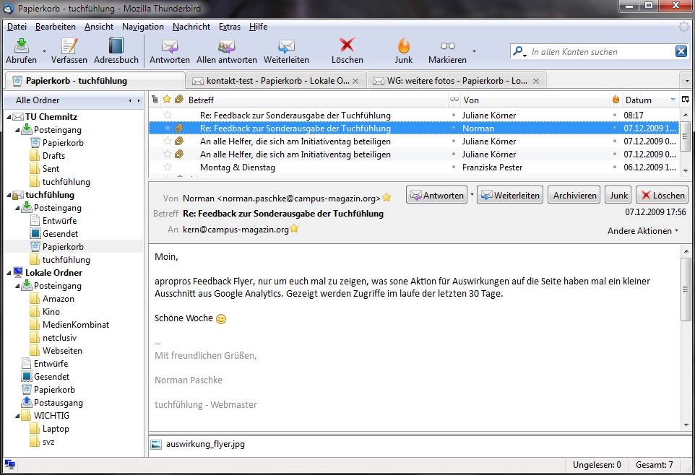The width and height of the screenshot is (695, 475).
Task: Collapse the TU Chemnitz account
Action: (x=9, y=117)
